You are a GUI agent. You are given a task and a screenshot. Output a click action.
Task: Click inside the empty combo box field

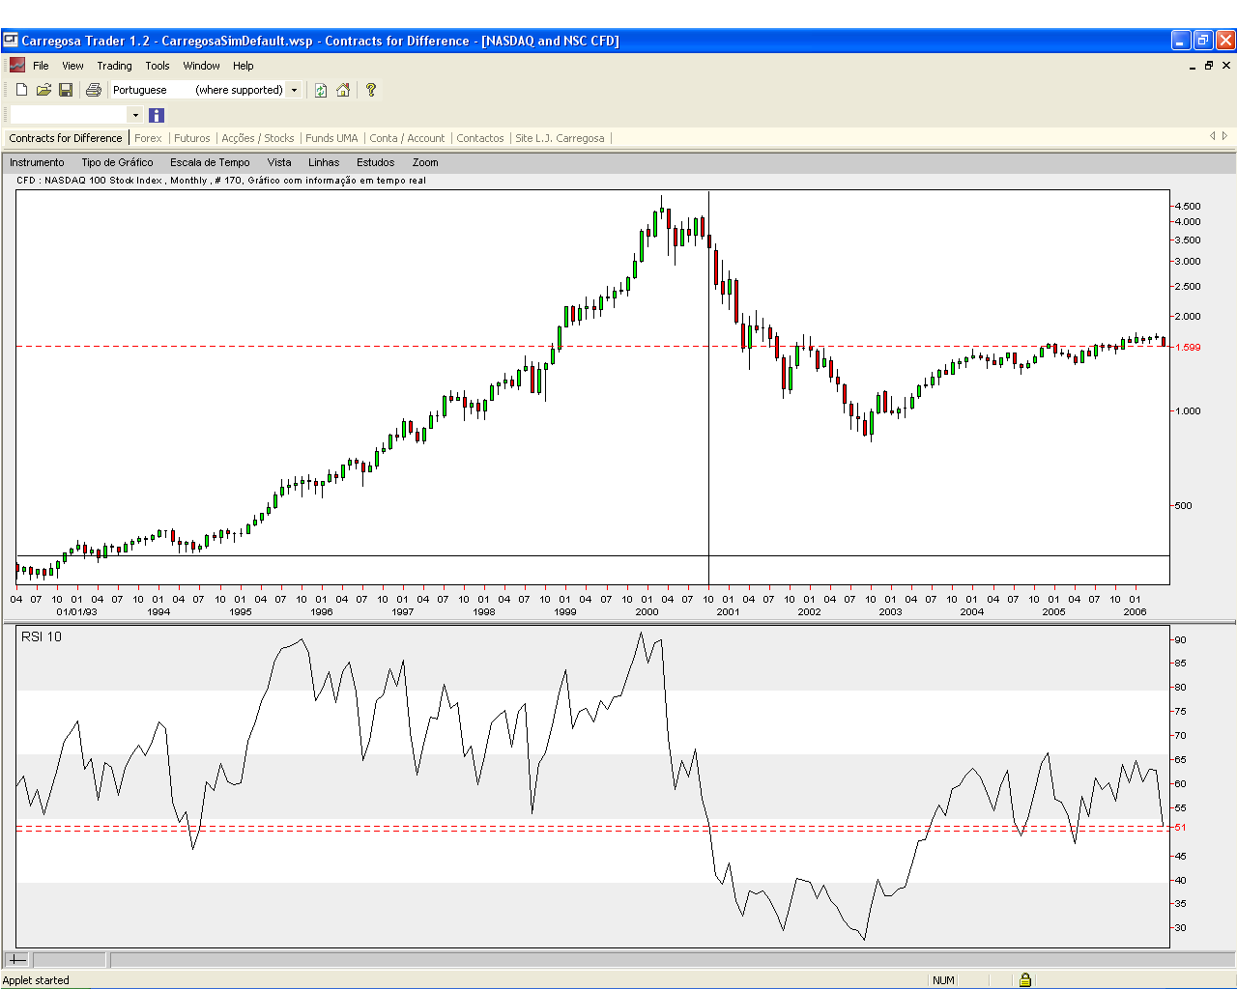pos(69,115)
